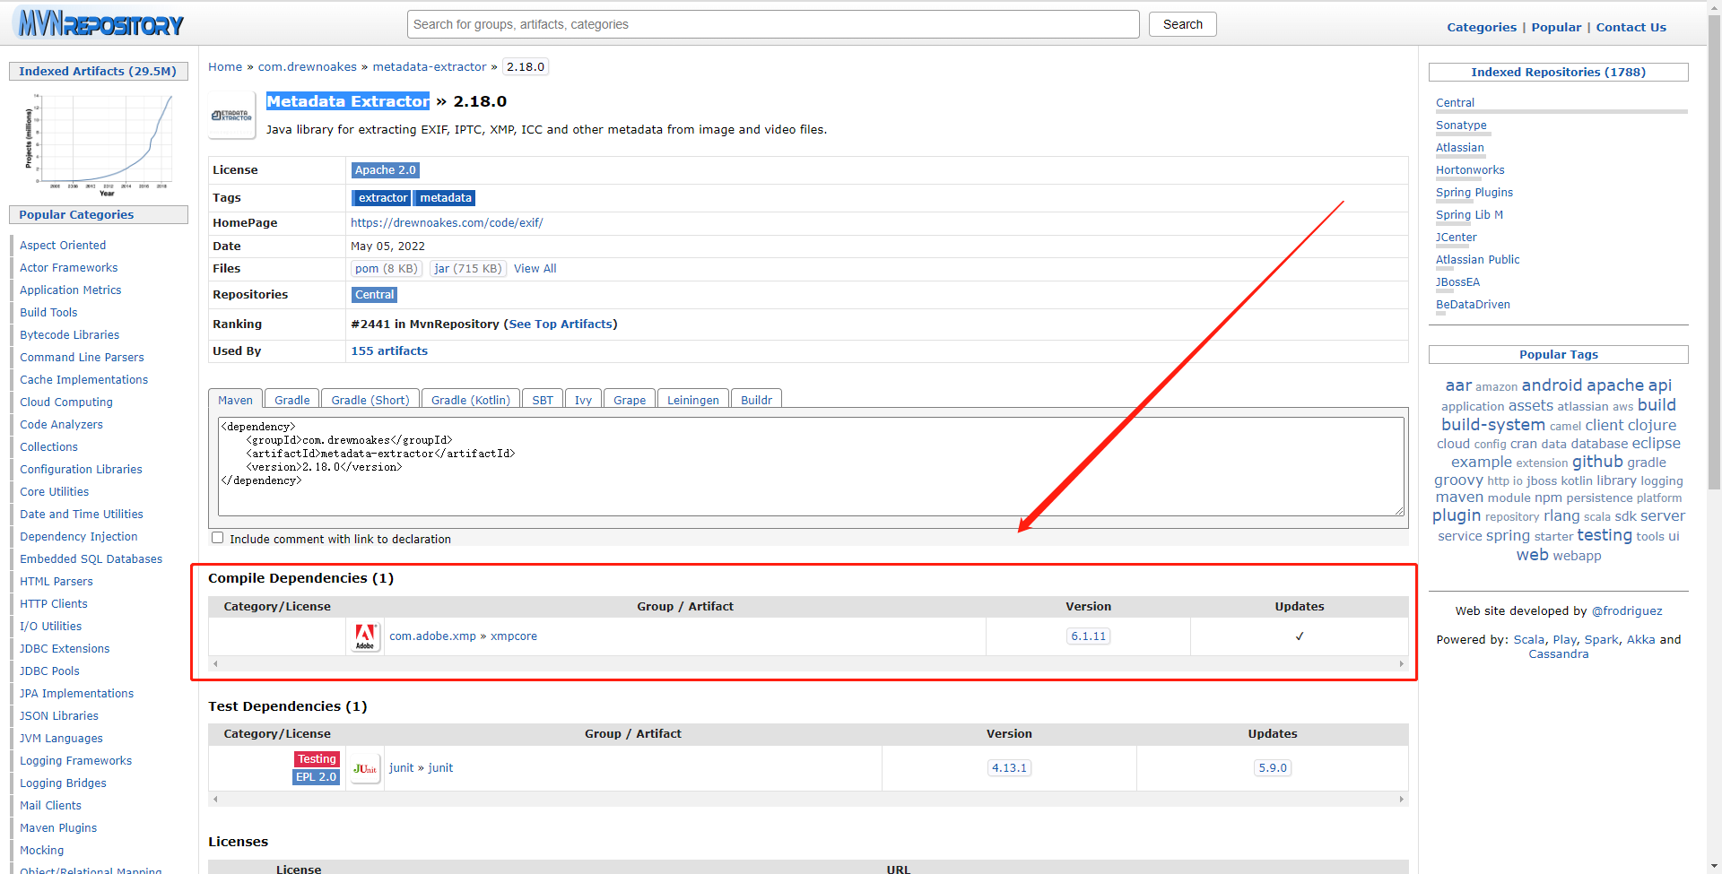Open com.drewnoakes breadcrumb link
The width and height of the screenshot is (1722, 874).
coord(308,67)
